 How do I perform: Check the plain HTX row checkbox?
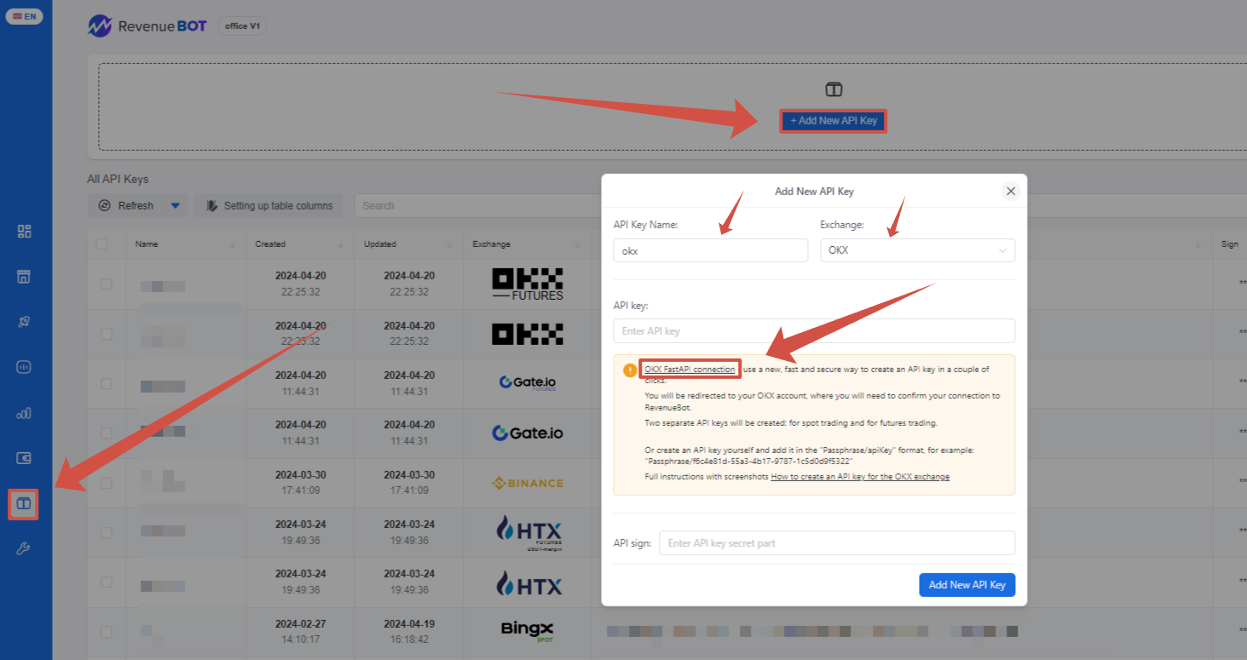pos(107,582)
